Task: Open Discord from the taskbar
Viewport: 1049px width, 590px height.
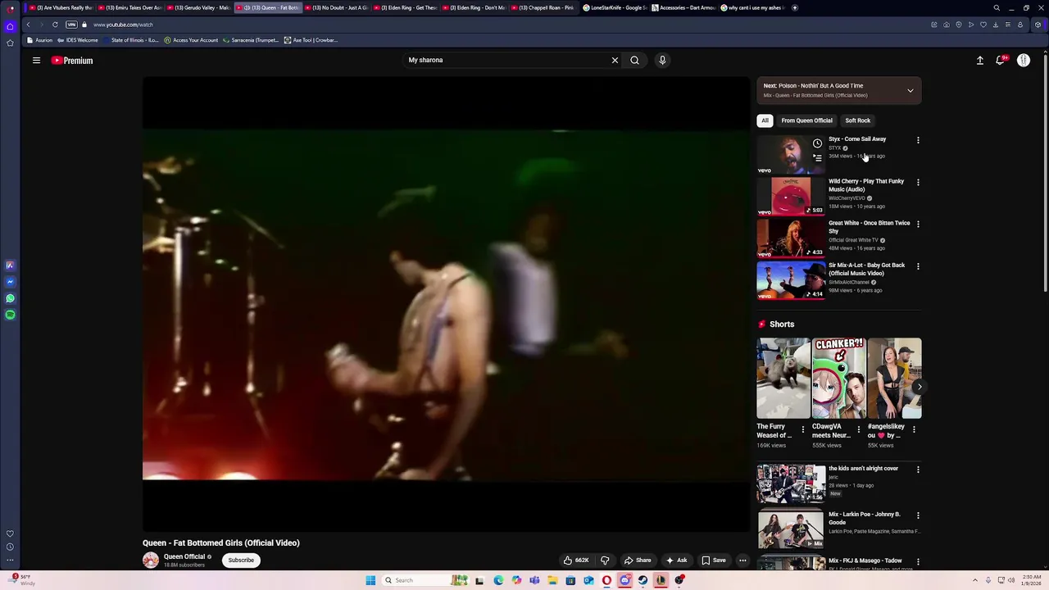Action: coord(624,580)
